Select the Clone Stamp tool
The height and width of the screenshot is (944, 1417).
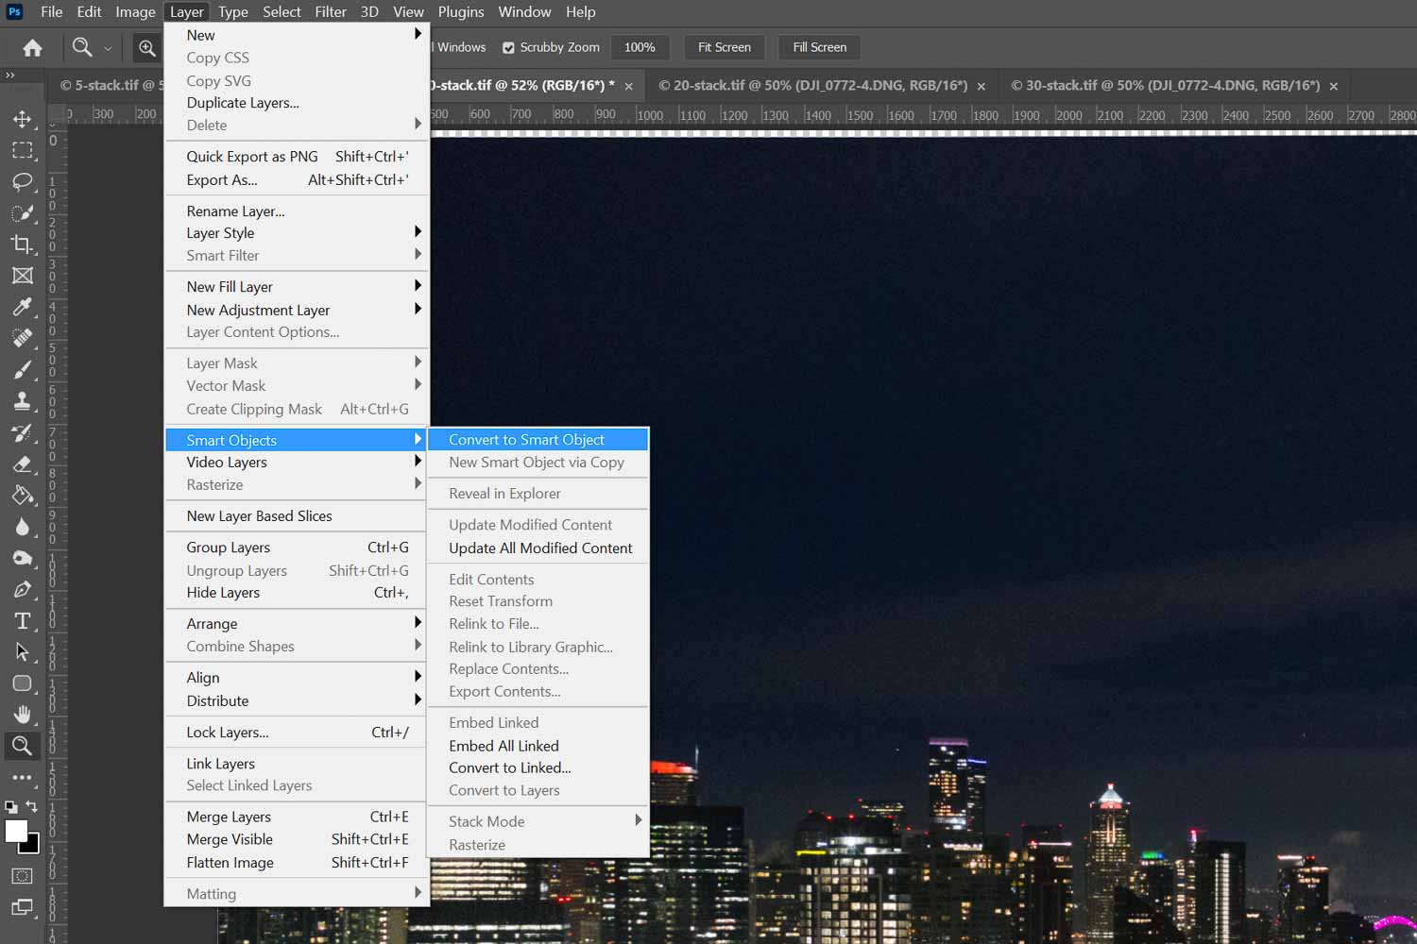[x=22, y=400]
